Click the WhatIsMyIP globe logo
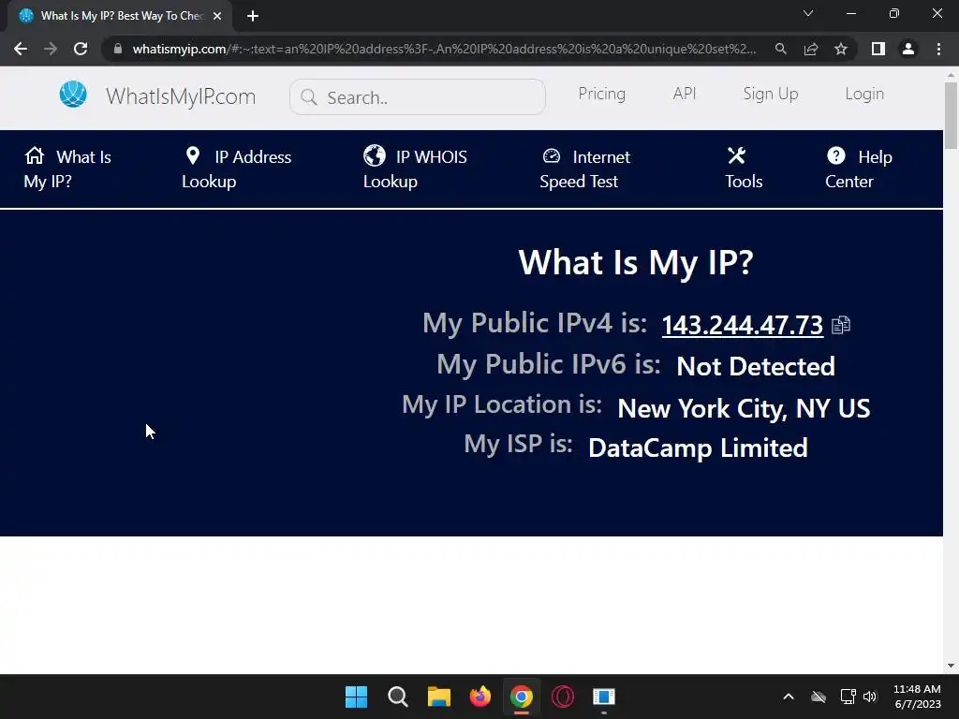Viewport: 959px width, 719px height. tap(73, 95)
